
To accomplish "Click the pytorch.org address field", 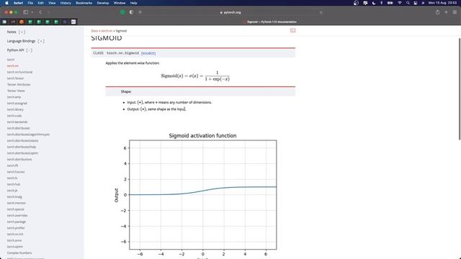I will (x=230, y=12).
